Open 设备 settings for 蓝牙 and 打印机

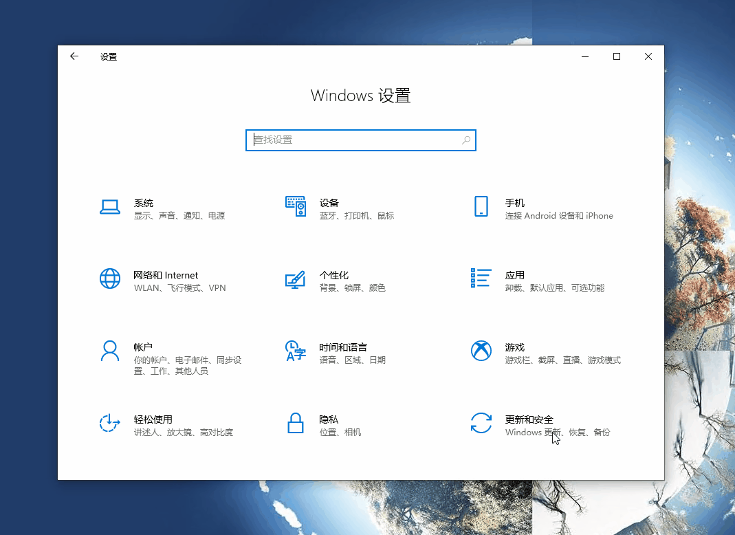(337, 208)
